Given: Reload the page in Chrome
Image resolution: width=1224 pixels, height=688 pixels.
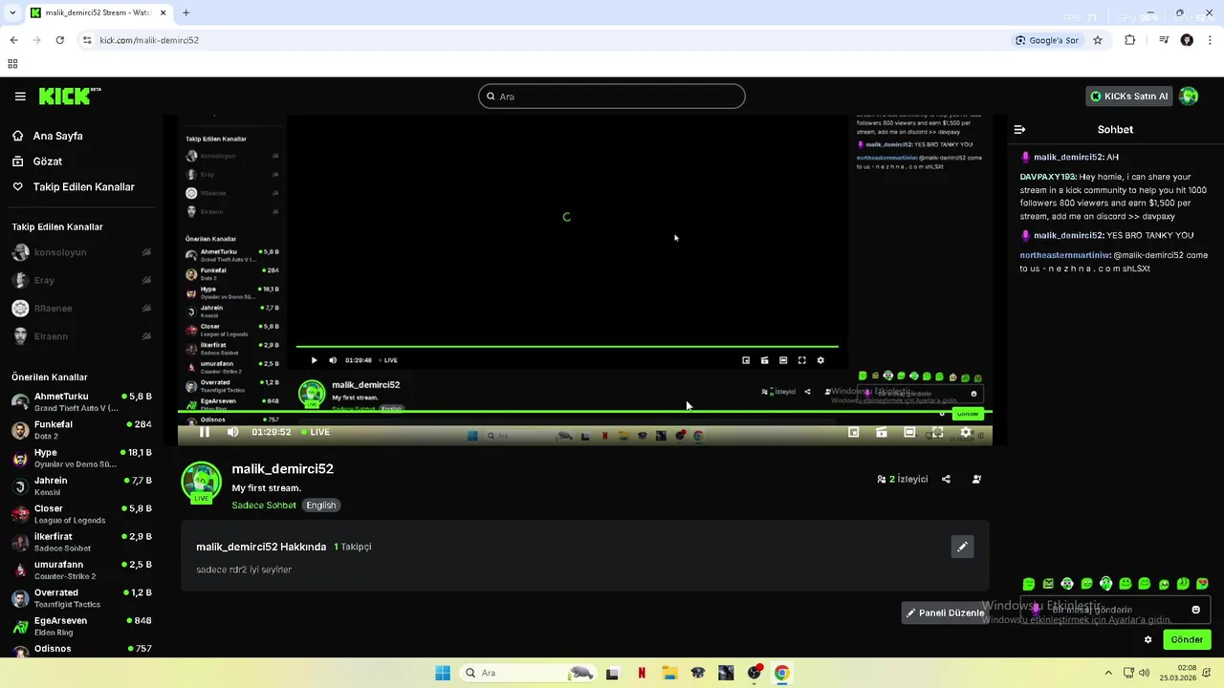Looking at the screenshot, I should point(59,40).
